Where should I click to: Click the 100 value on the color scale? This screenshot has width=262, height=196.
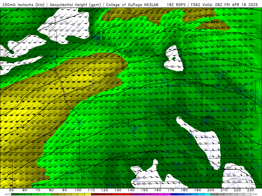pos(78,190)
